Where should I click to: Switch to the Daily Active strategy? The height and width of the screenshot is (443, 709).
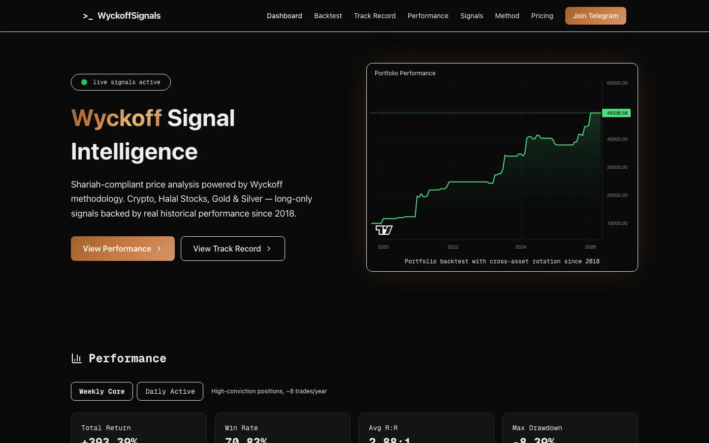(x=170, y=391)
